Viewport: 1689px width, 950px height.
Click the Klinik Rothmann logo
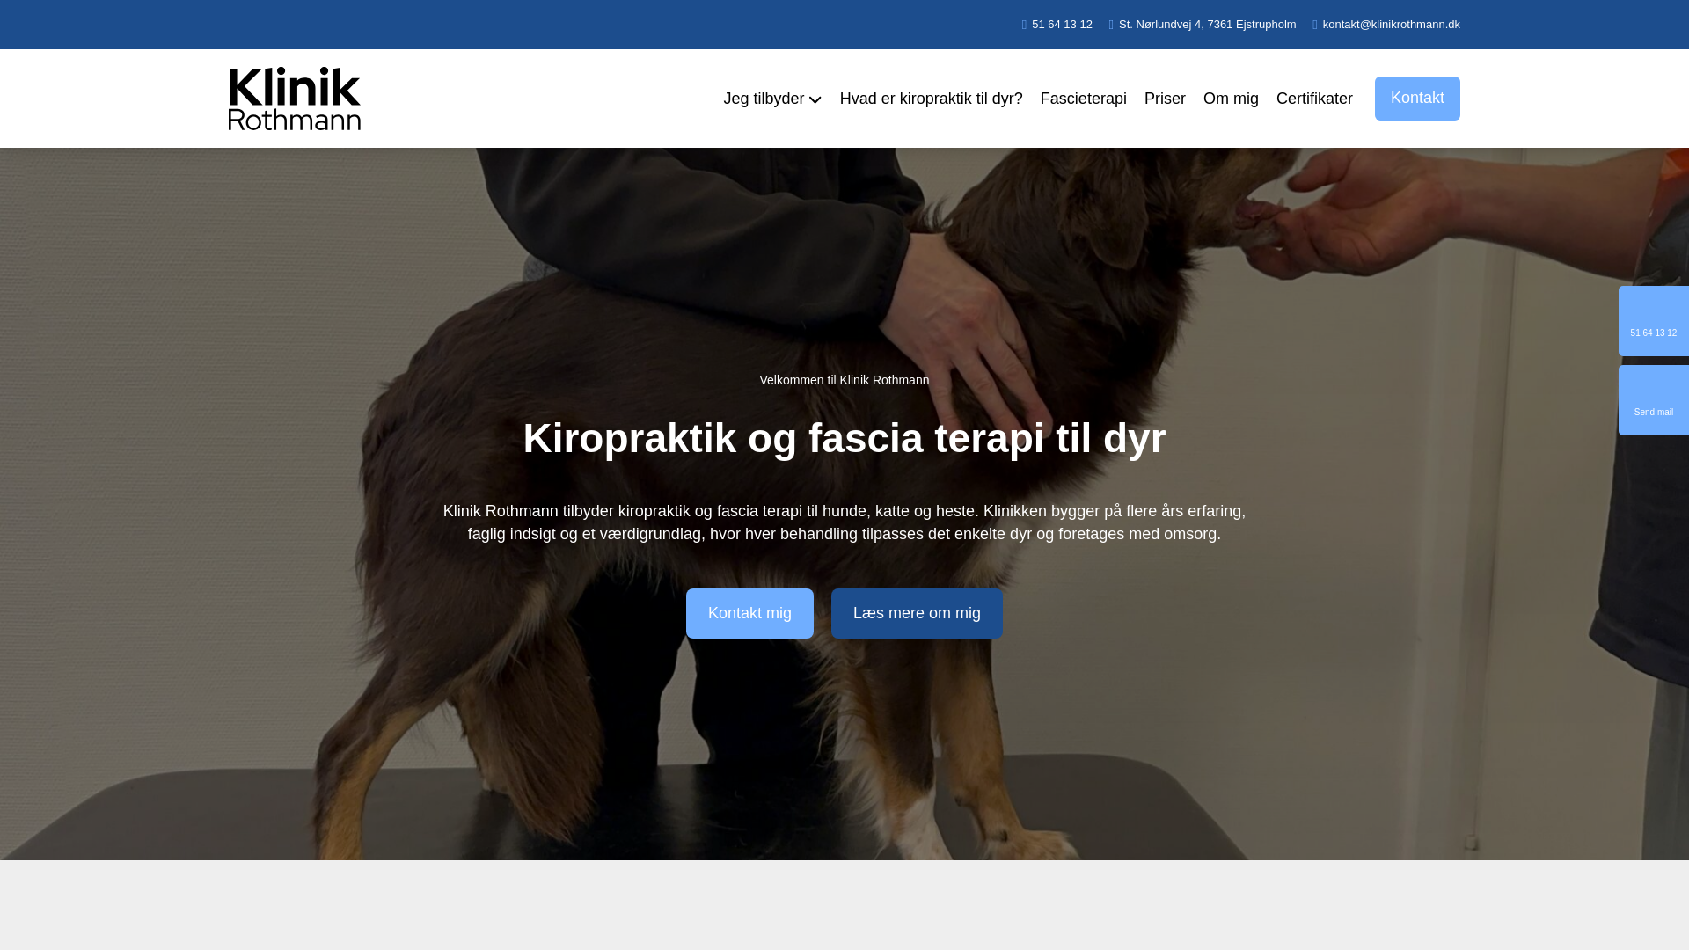pyautogui.click(x=294, y=99)
